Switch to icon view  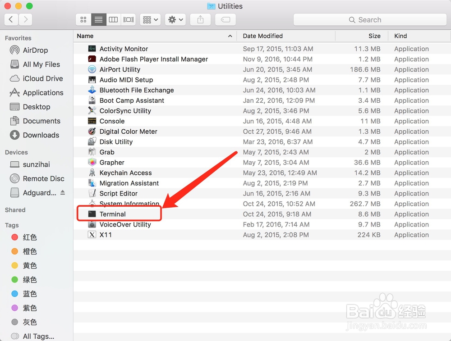click(83, 19)
